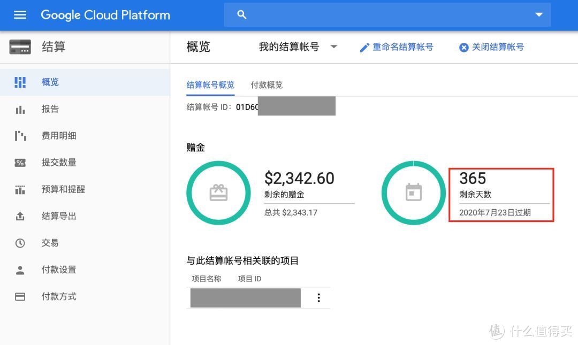This screenshot has height=345, width=578.
Task: Click the 剩余天数 label
Action: tap(475, 195)
